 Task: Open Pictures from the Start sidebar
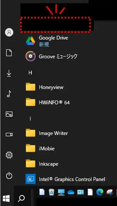tap(9, 114)
